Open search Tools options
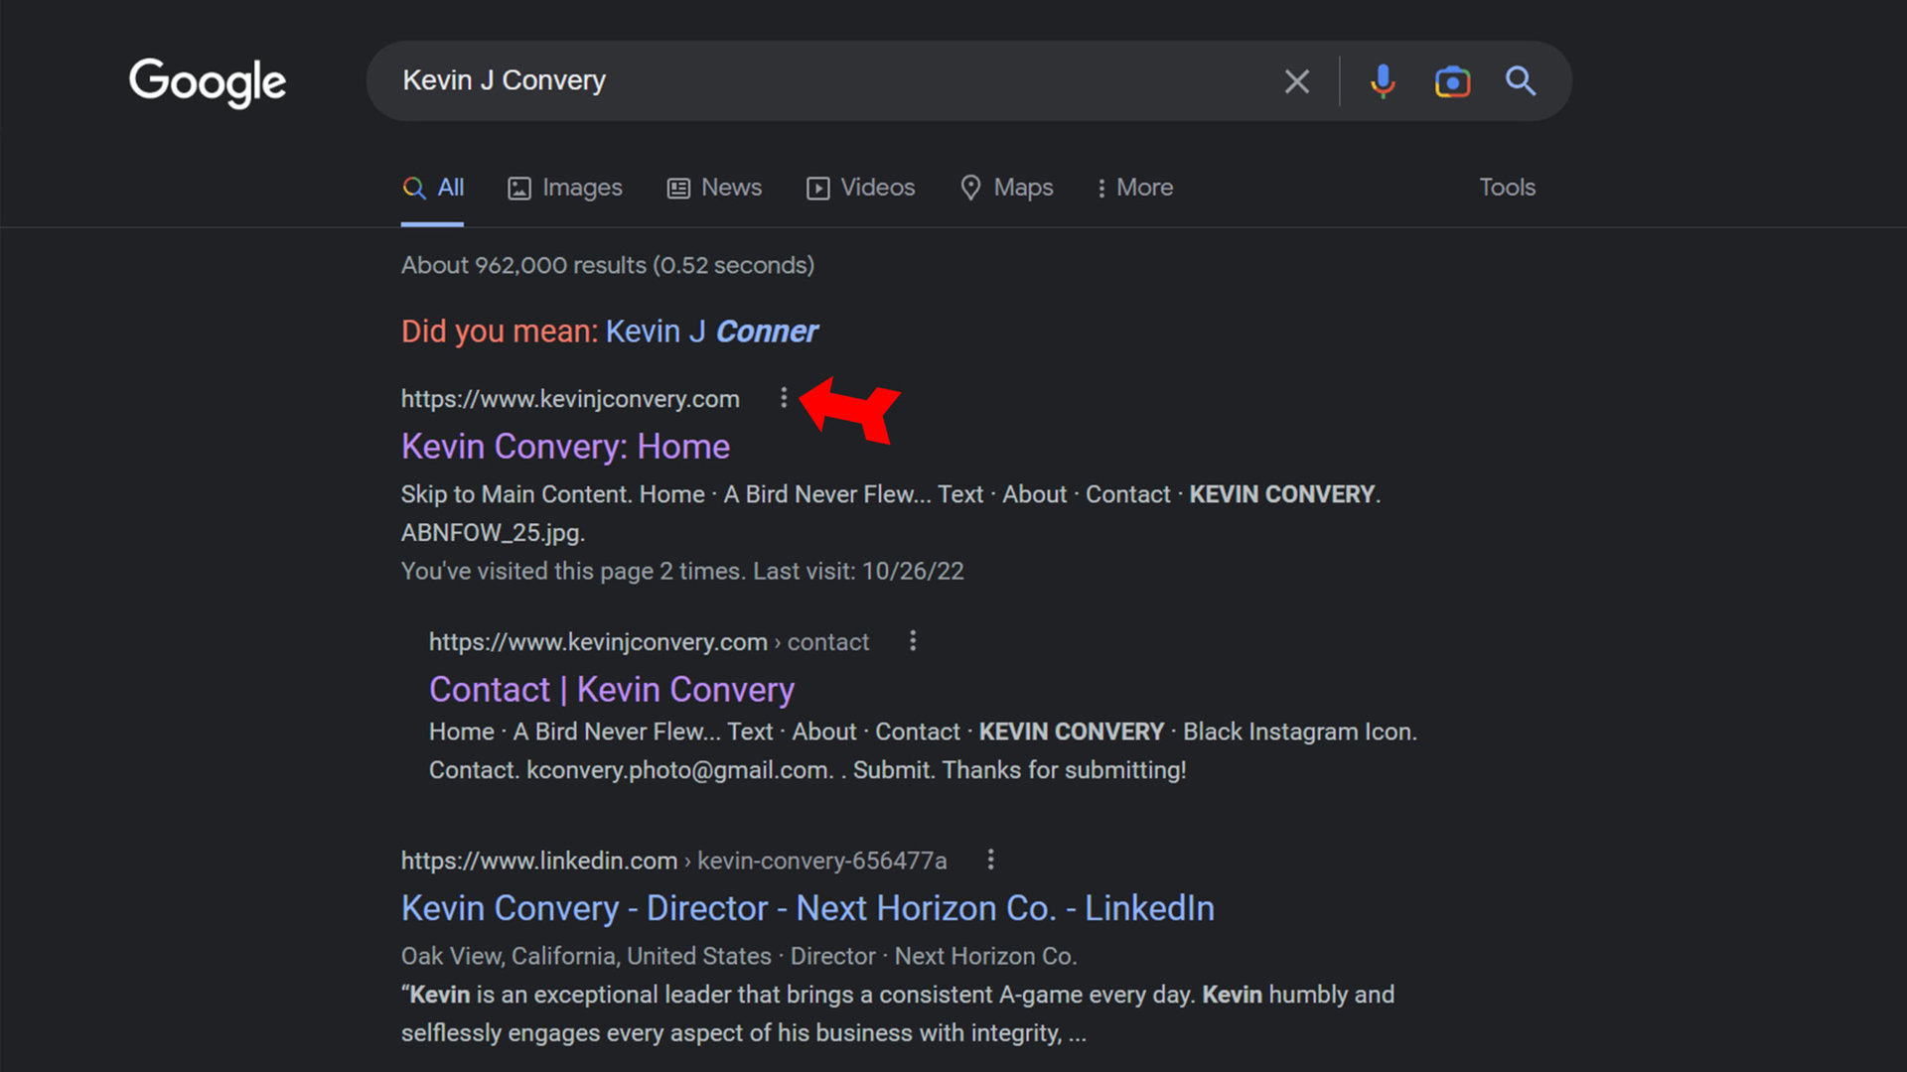1907x1072 pixels. pyautogui.click(x=1507, y=188)
